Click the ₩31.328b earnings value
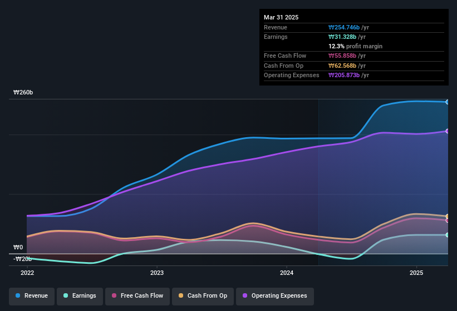457x311 pixels. (342, 37)
